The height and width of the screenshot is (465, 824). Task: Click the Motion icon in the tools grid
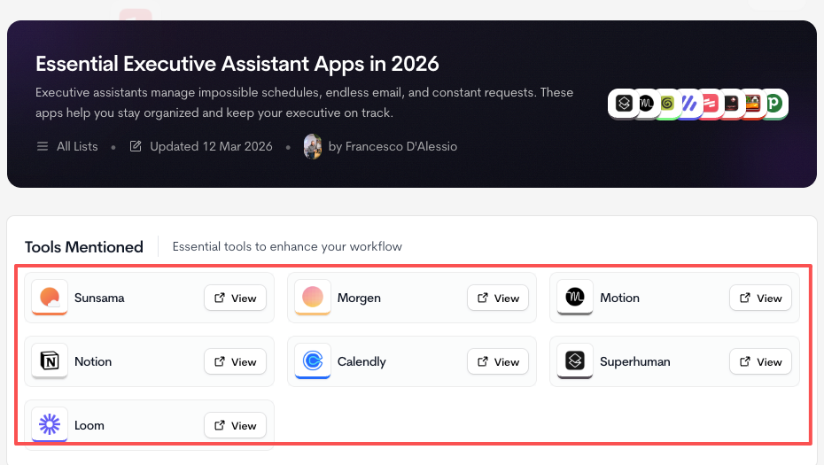575,298
